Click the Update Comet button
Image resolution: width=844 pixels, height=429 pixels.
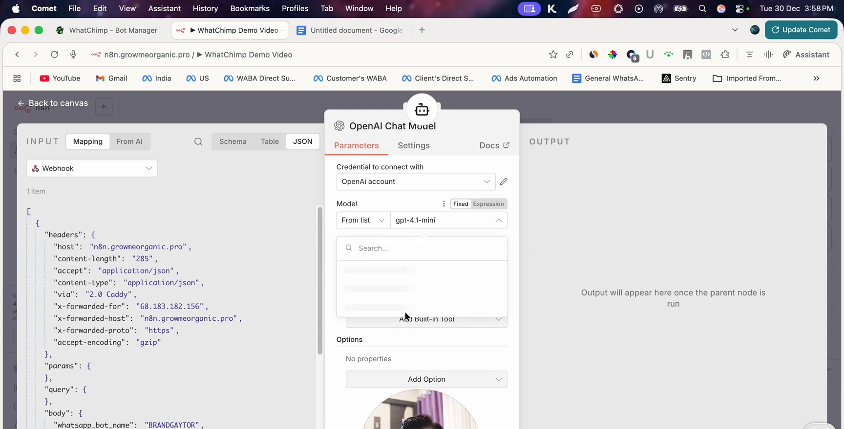tap(801, 30)
